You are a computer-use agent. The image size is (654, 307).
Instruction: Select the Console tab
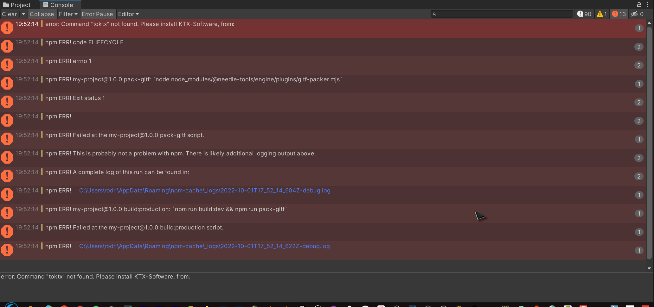[x=60, y=4]
